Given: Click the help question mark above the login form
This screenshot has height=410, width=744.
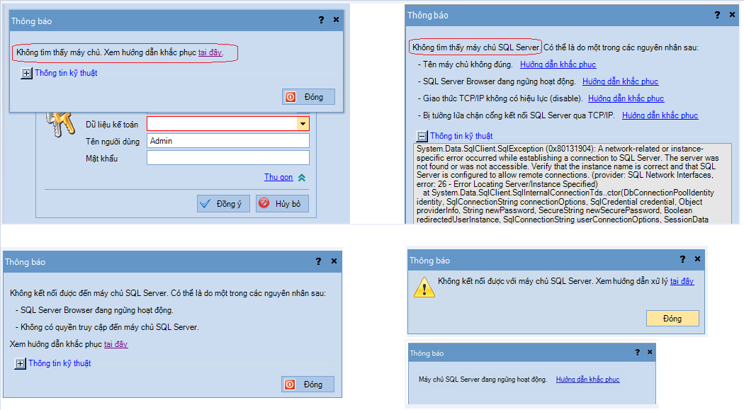Looking at the screenshot, I should (321, 20).
